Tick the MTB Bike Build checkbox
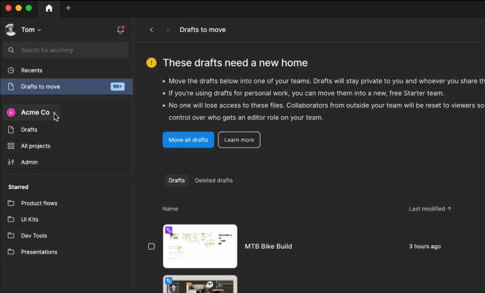 click(x=152, y=246)
